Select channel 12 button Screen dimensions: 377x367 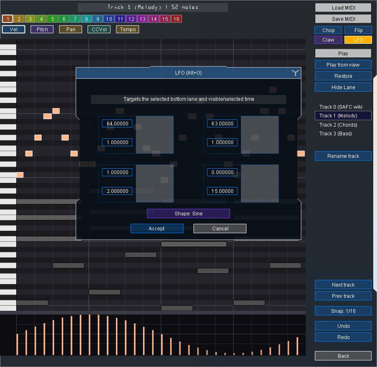tap(131, 19)
